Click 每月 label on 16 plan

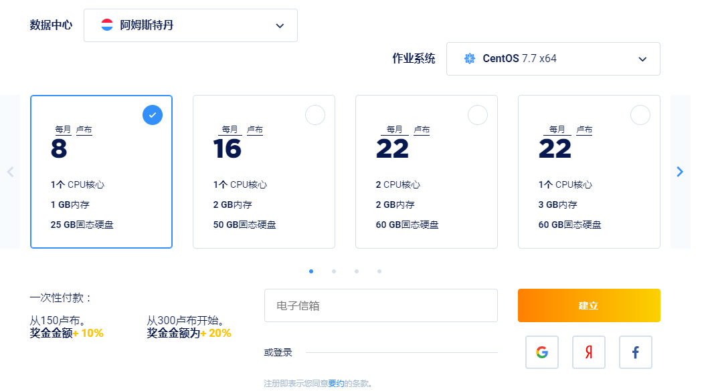(x=230, y=130)
